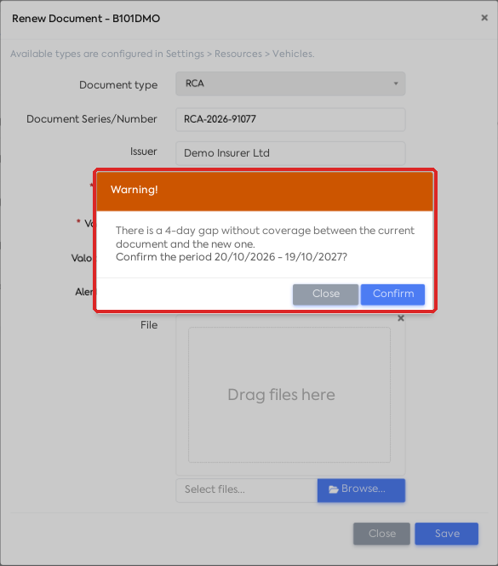Click the Document Series/Number field
This screenshot has height=566, width=498.
(x=290, y=119)
